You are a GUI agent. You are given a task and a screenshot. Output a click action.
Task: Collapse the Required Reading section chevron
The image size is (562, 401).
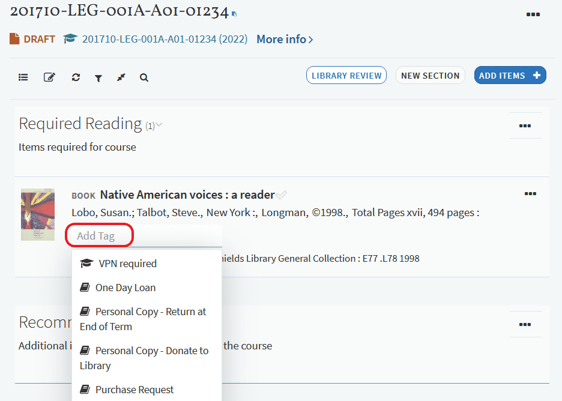159,125
